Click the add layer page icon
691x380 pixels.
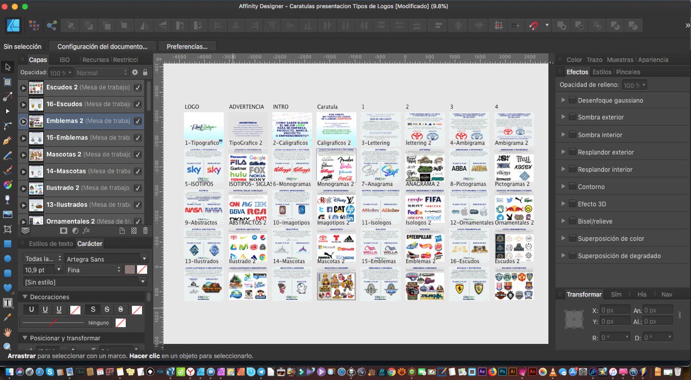click(x=121, y=230)
